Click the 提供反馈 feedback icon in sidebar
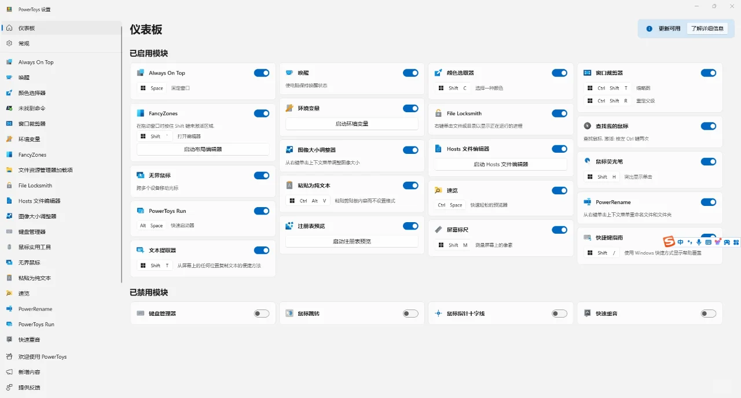Viewport: 741px width, 398px height. [9, 388]
